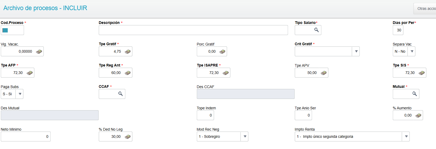Expand the Paga Subs dropdown
436x149 pixels.
click(20, 94)
